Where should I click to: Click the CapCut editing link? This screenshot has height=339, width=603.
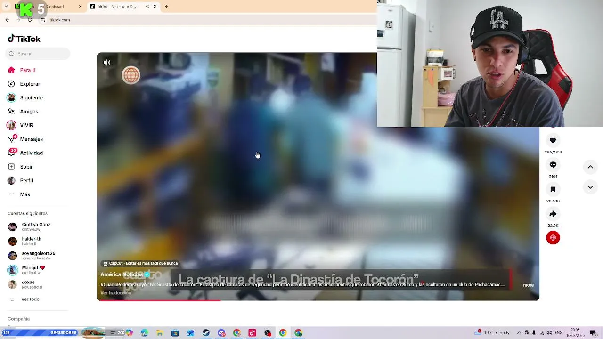(140, 264)
